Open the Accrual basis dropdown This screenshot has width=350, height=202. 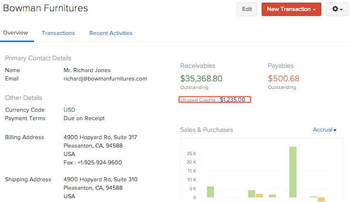(x=325, y=130)
